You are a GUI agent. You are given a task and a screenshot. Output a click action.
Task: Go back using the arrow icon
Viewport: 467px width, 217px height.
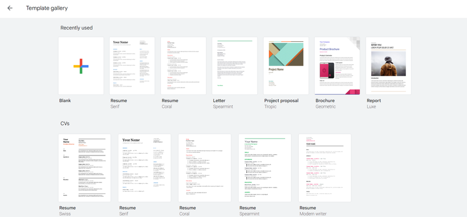point(10,8)
